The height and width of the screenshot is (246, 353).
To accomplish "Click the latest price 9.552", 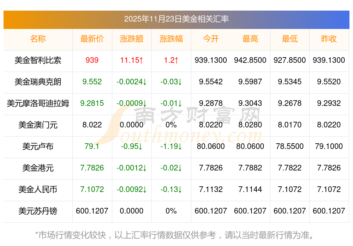I will pos(92,82).
